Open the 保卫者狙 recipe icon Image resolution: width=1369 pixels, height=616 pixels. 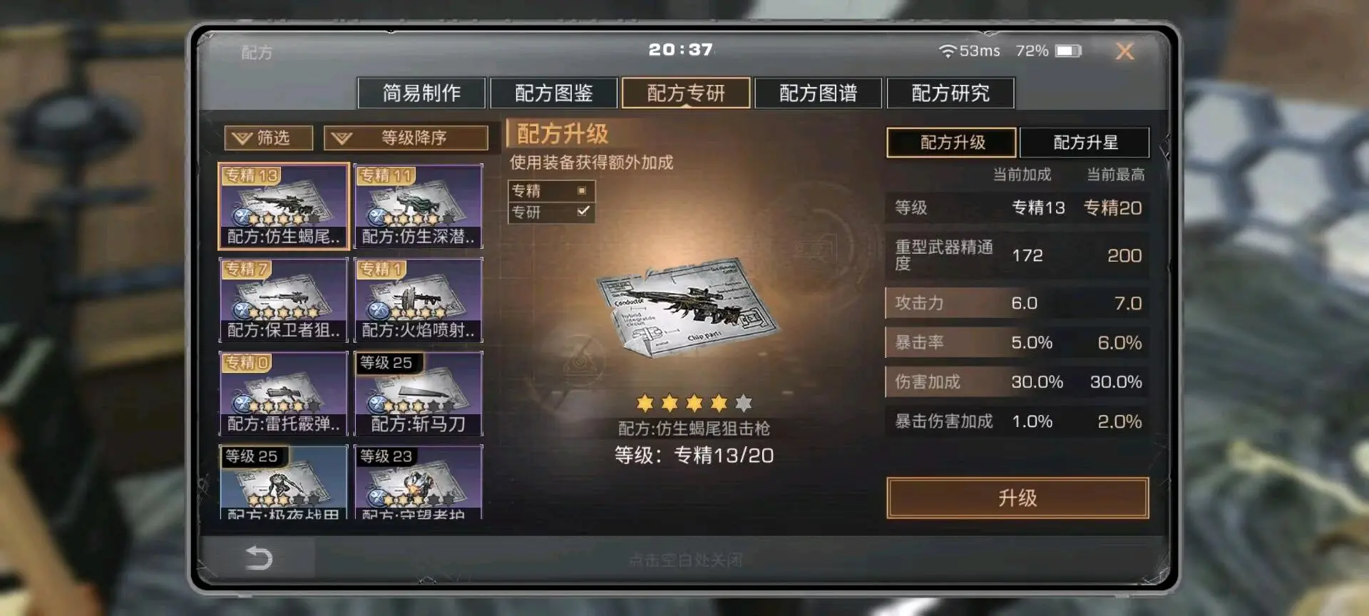tap(283, 300)
